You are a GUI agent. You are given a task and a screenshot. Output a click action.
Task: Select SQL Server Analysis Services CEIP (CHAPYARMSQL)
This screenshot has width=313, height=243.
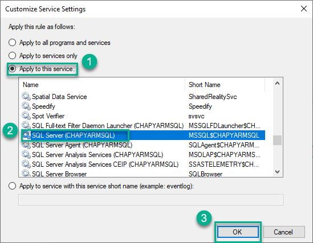pyautogui.click(x=105, y=164)
